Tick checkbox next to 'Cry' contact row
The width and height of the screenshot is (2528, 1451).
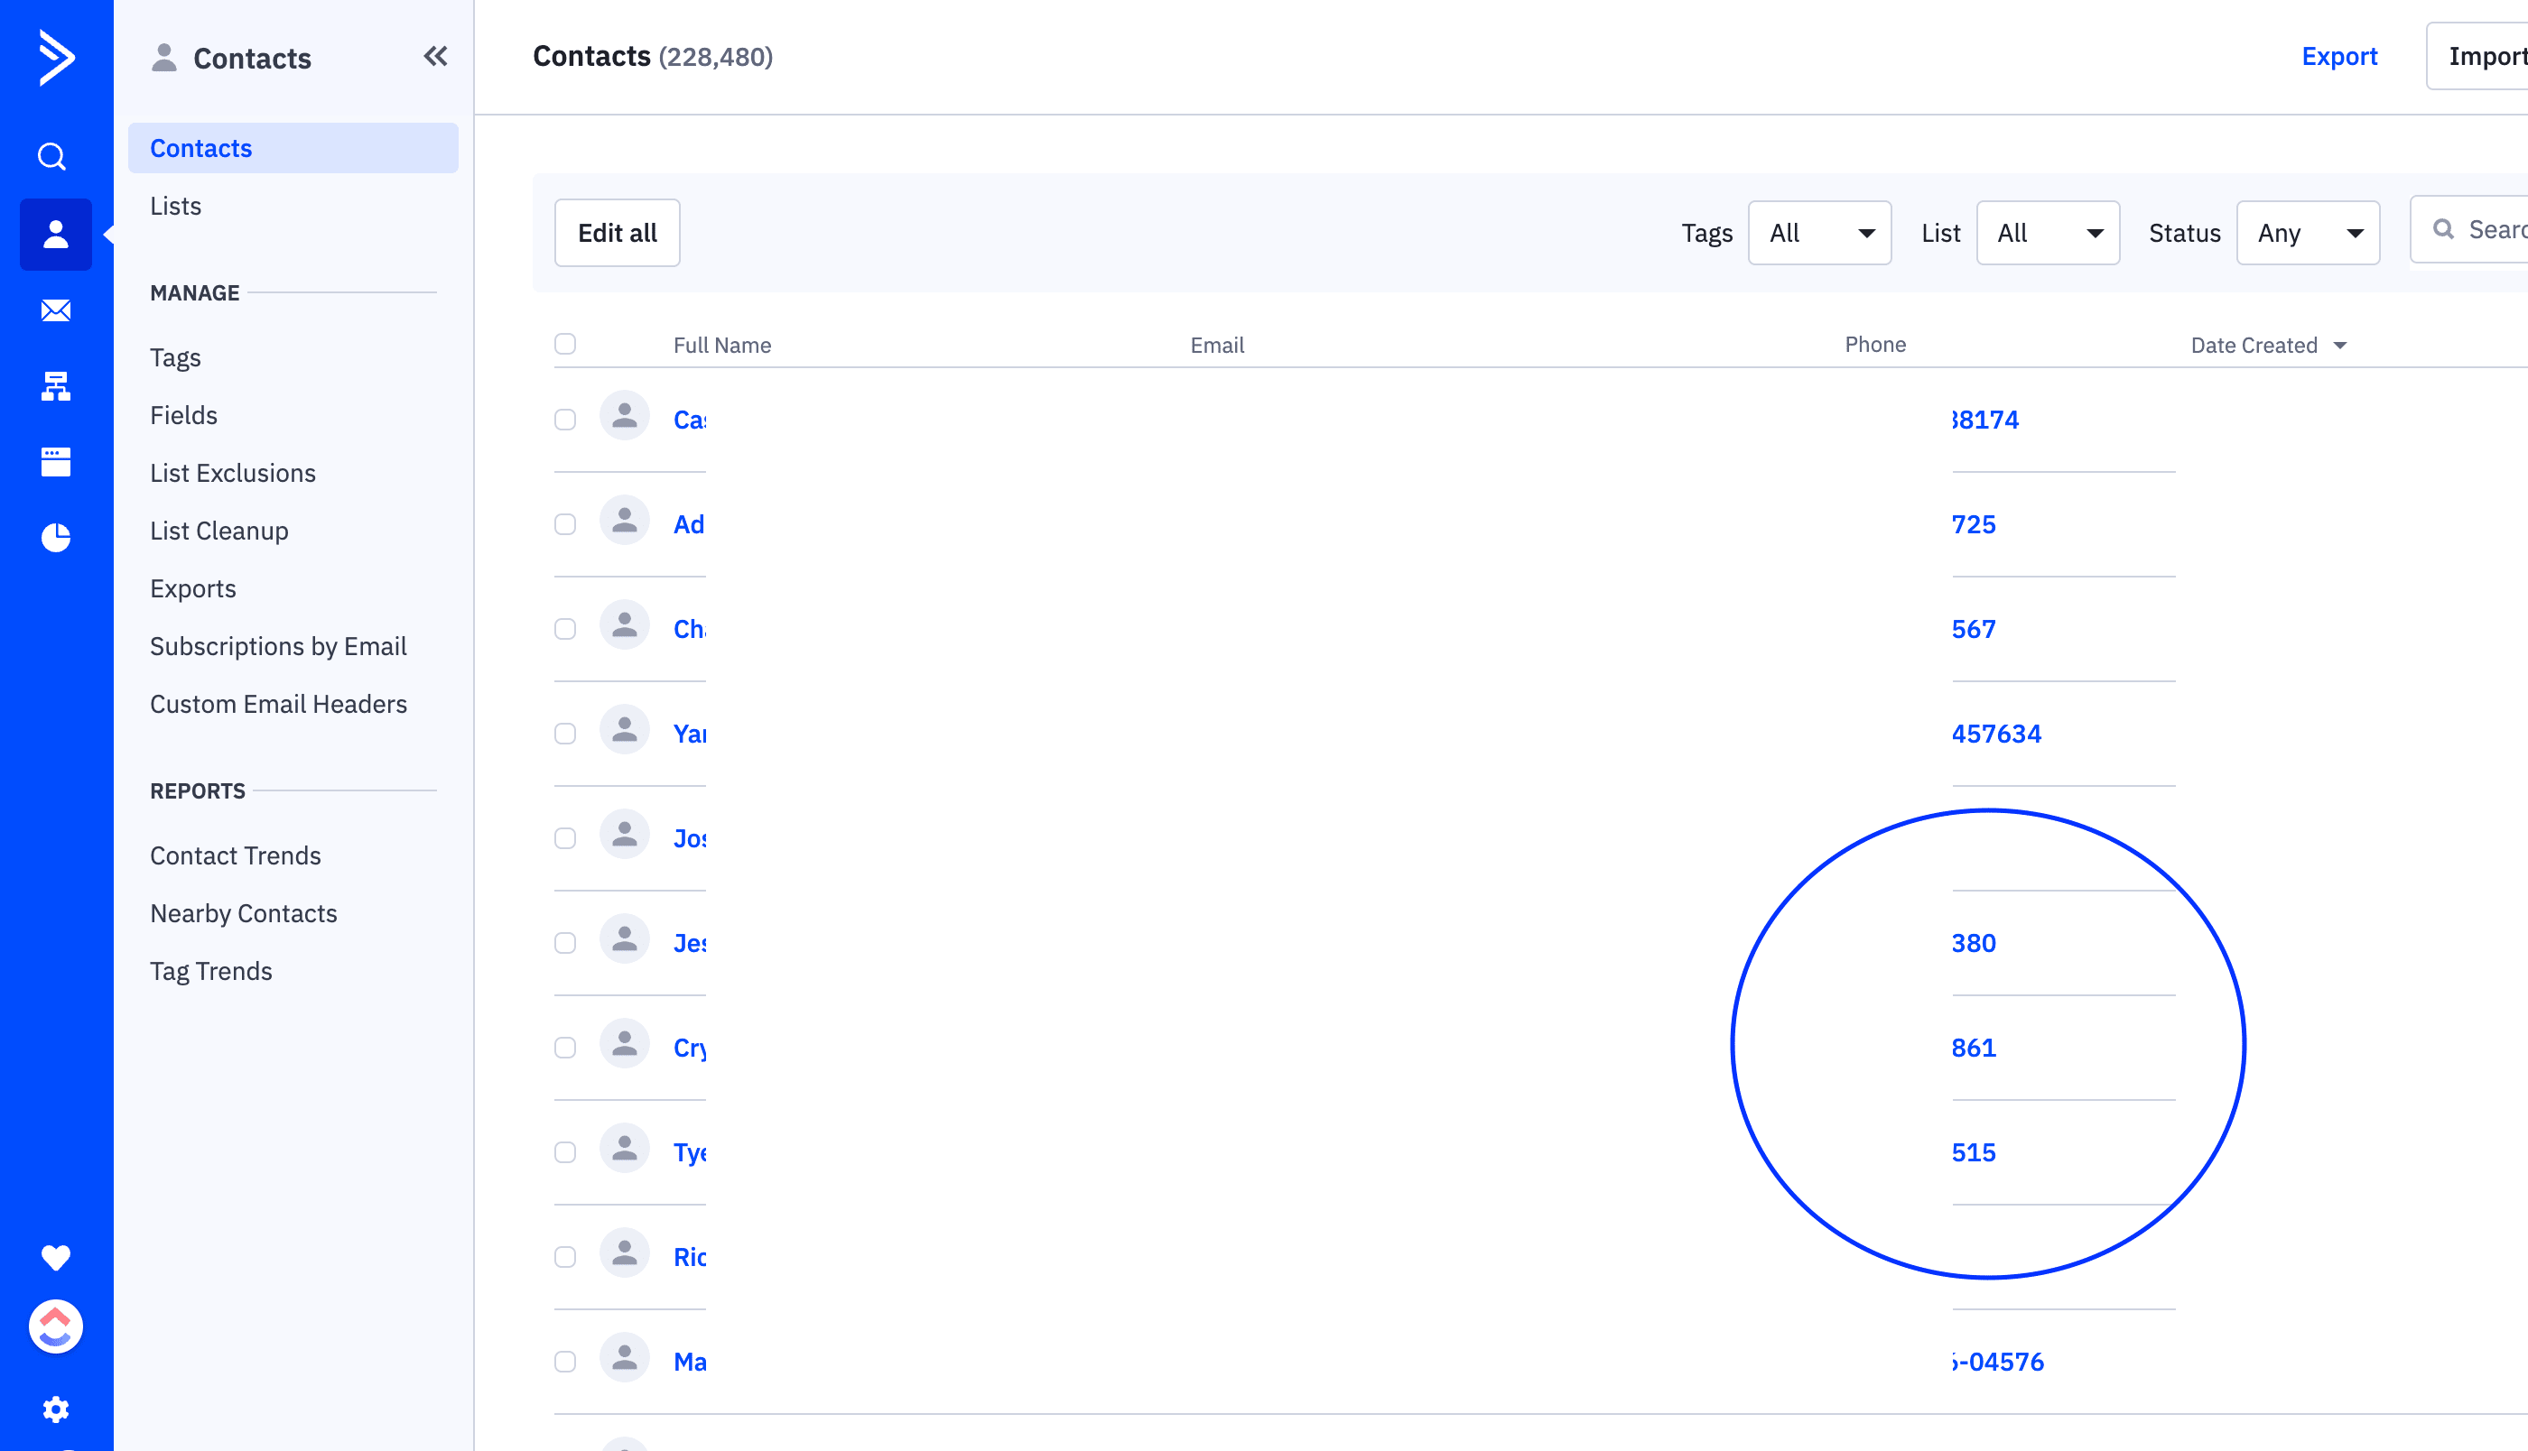pos(565,1048)
